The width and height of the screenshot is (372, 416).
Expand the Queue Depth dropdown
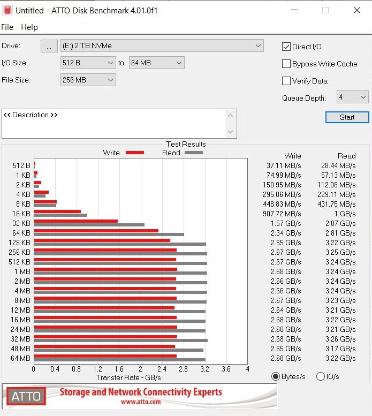pos(352,97)
